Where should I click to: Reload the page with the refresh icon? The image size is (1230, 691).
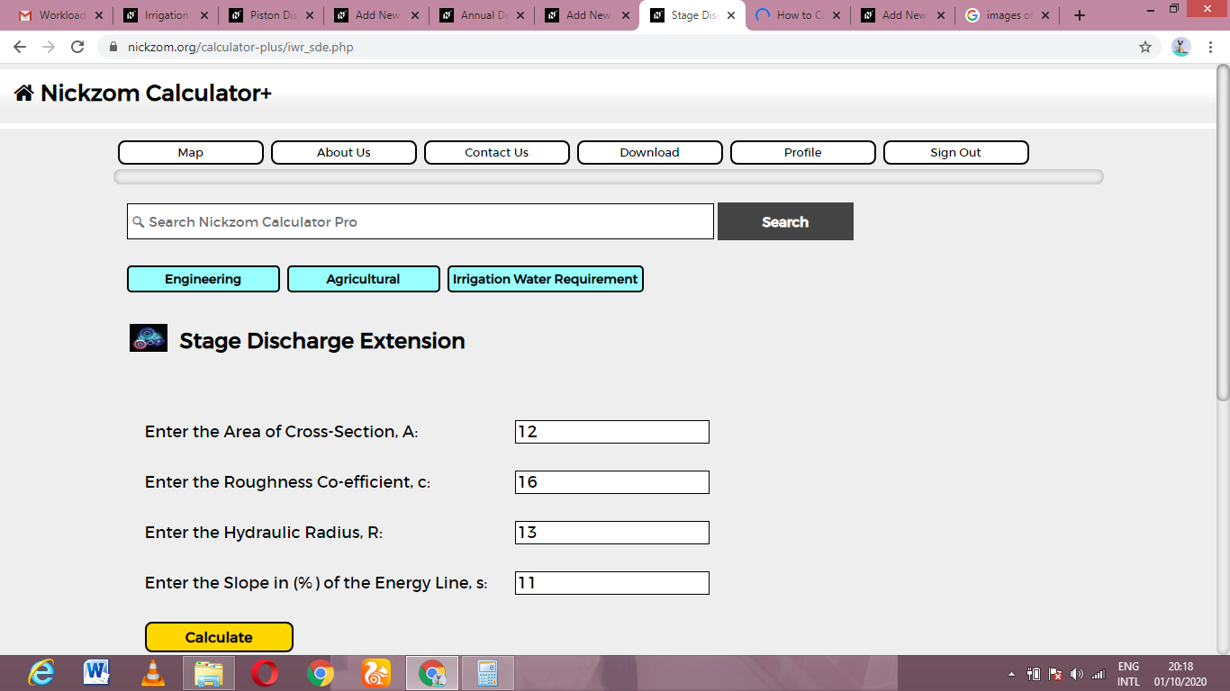77,47
